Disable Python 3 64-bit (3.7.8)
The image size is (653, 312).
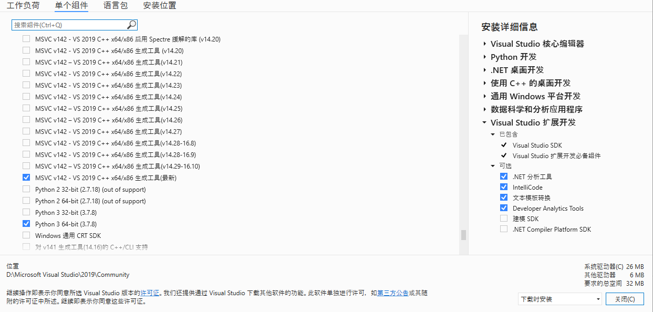(x=26, y=223)
